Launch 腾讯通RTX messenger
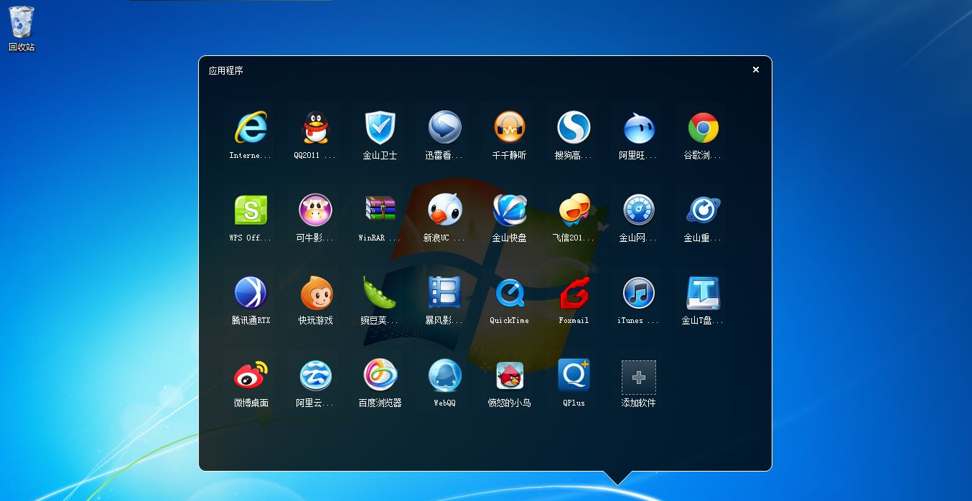Image resolution: width=972 pixels, height=501 pixels. pyautogui.click(x=251, y=293)
